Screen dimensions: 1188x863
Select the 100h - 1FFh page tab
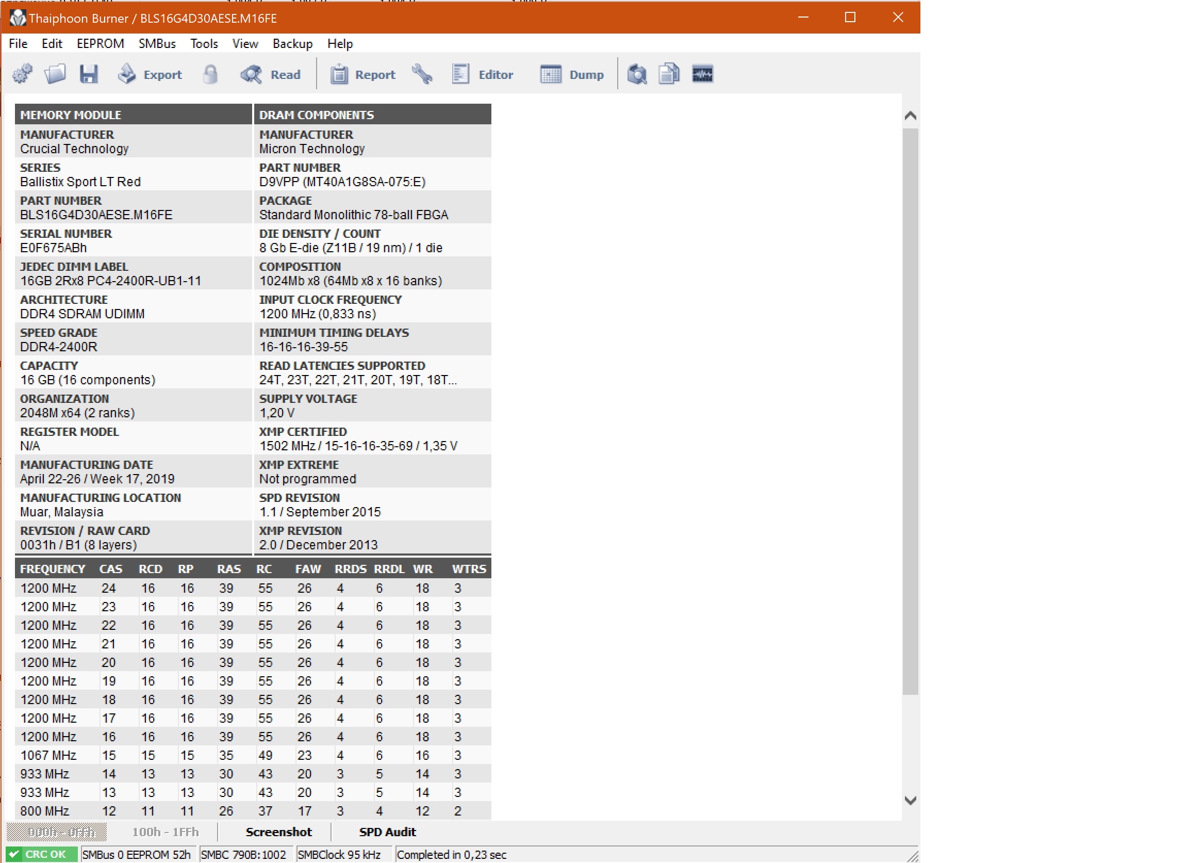pyautogui.click(x=165, y=832)
